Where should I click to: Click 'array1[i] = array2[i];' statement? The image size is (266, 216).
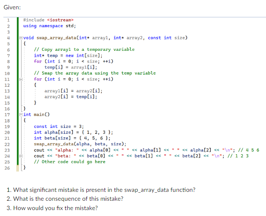(x=73, y=91)
